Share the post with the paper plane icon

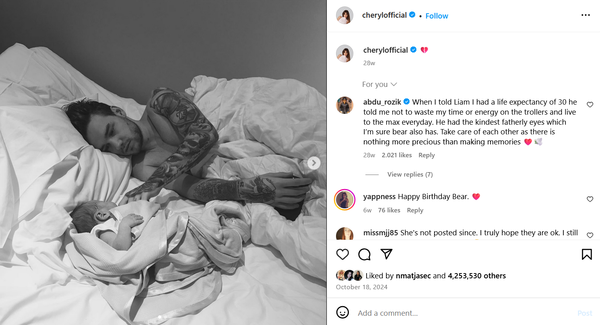[x=386, y=254]
